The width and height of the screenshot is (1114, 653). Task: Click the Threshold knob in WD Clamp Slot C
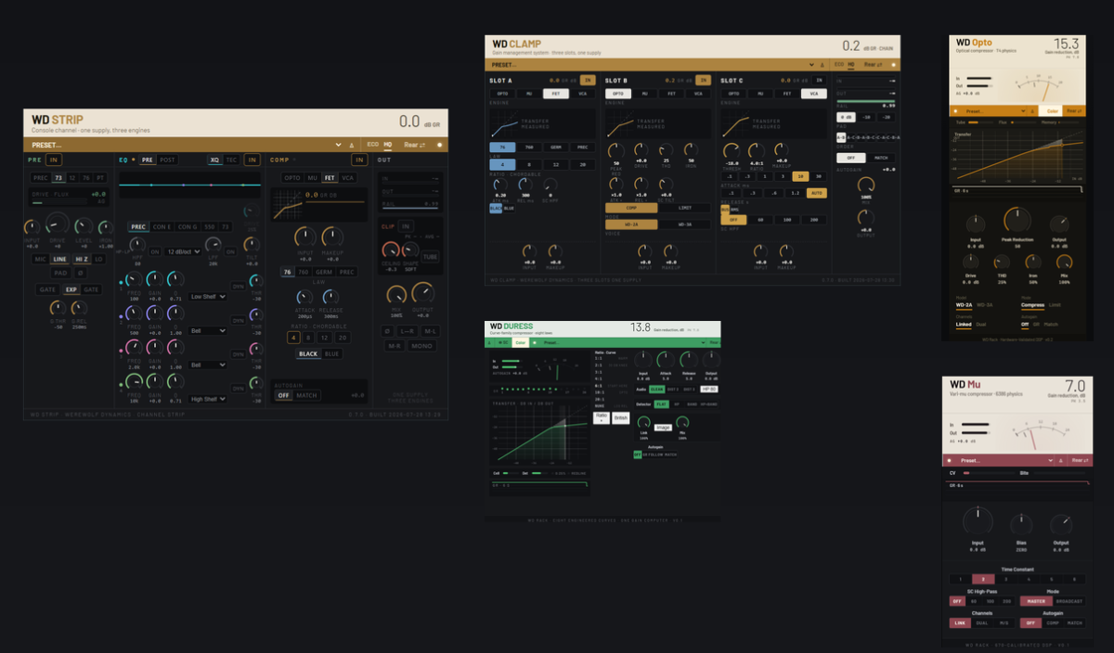pyautogui.click(x=731, y=150)
